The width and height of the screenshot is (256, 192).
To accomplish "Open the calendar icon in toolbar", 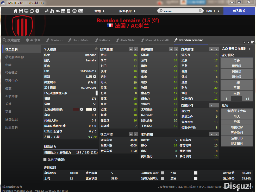I will point(63,11).
